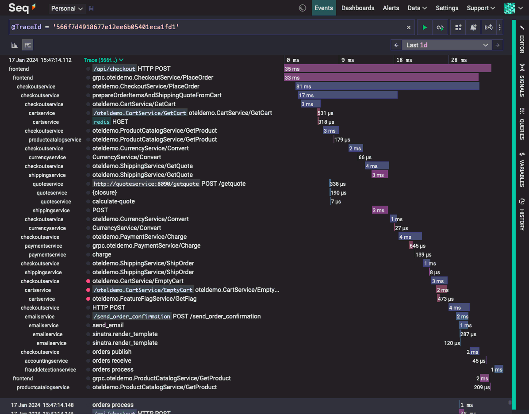Clear the query with the X button
This screenshot has height=414, width=529.
click(408, 28)
